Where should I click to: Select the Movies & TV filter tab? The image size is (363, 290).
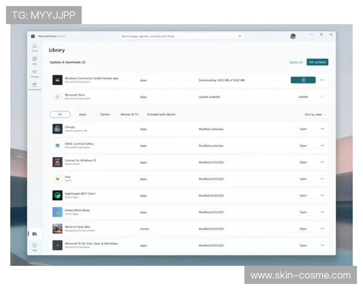coord(129,114)
